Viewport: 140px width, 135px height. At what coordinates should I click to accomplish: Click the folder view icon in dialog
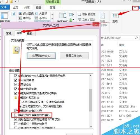16,50
